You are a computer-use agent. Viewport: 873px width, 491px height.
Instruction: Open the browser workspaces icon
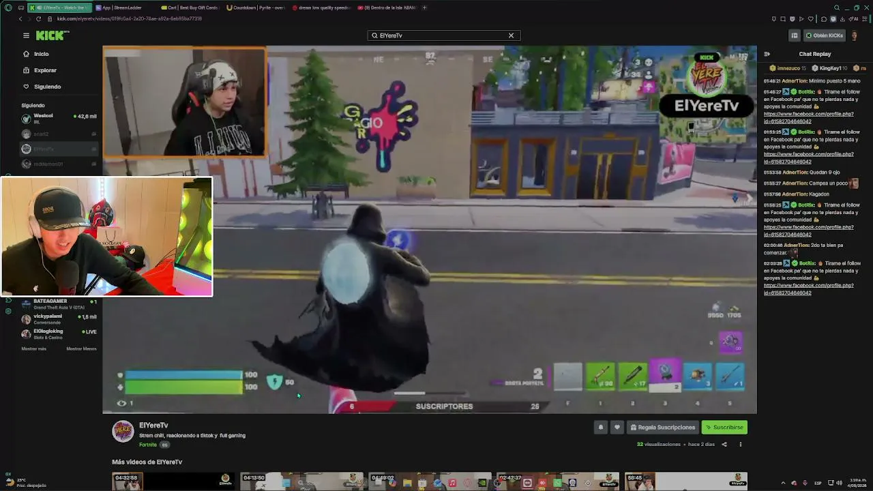click(21, 8)
